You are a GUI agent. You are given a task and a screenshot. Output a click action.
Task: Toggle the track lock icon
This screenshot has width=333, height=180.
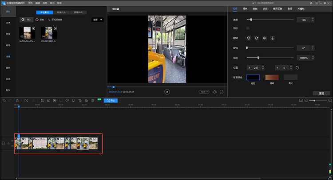[x=8, y=144]
